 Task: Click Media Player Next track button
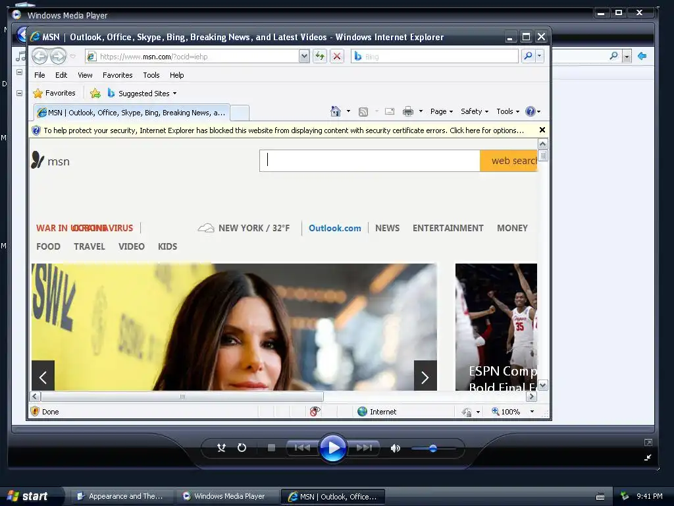click(363, 448)
